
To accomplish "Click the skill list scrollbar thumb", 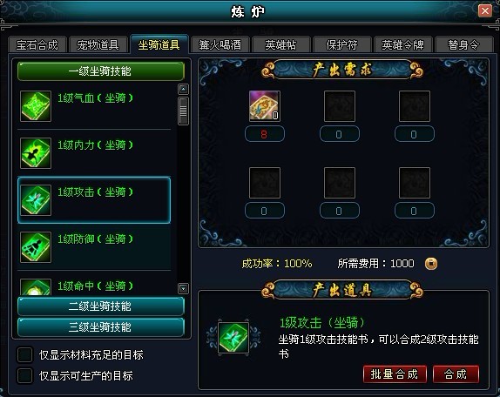I will pos(183,111).
